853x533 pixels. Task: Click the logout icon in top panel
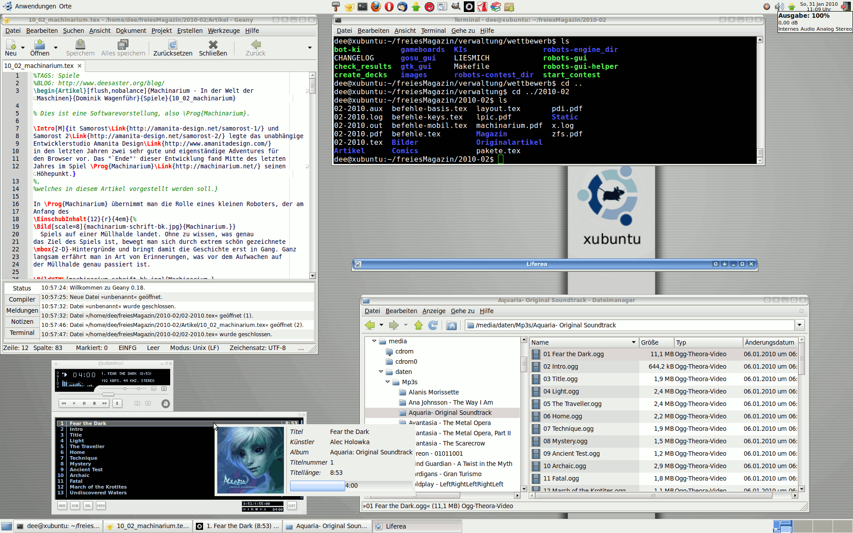pyautogui.click(x=845, y=7)
